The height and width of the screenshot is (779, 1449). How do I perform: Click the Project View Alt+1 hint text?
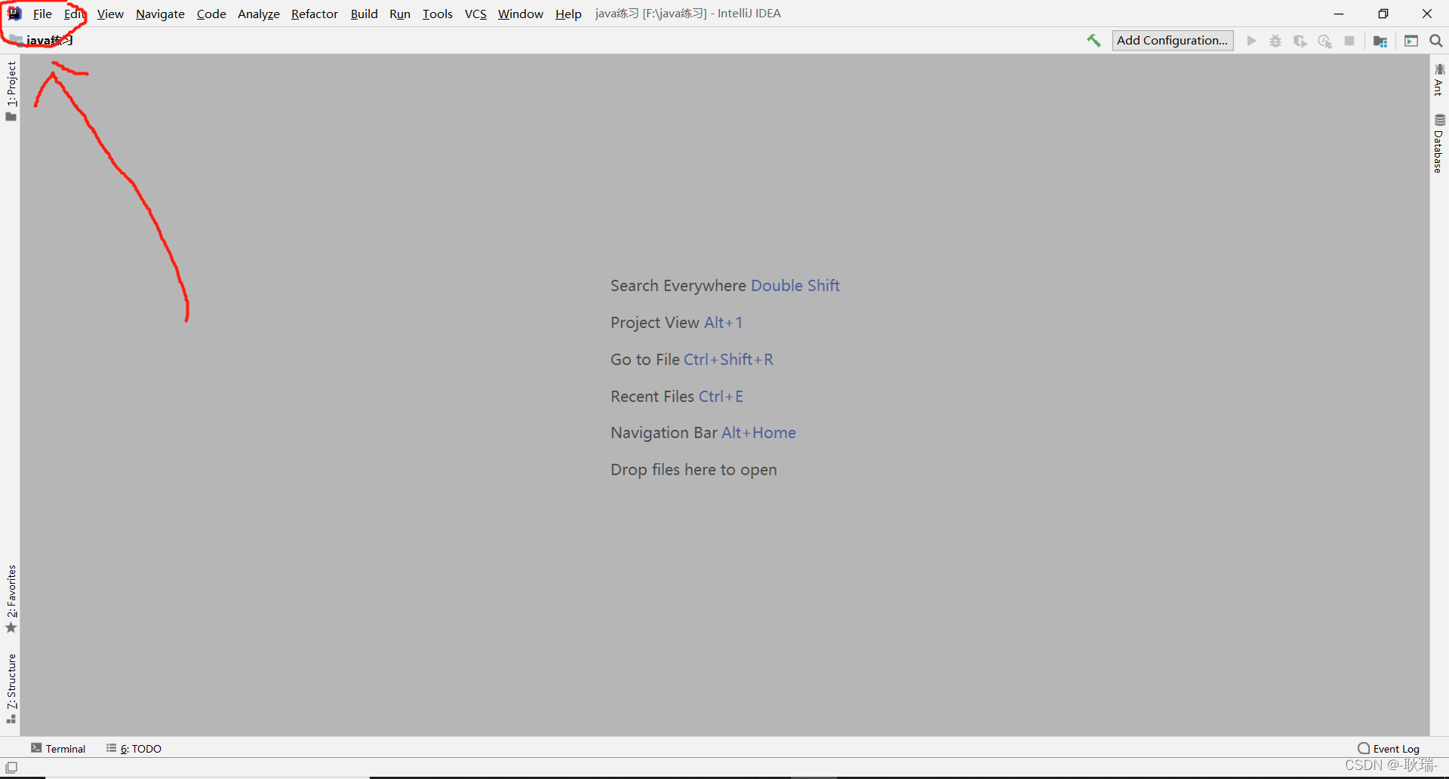tap(676, 323)
